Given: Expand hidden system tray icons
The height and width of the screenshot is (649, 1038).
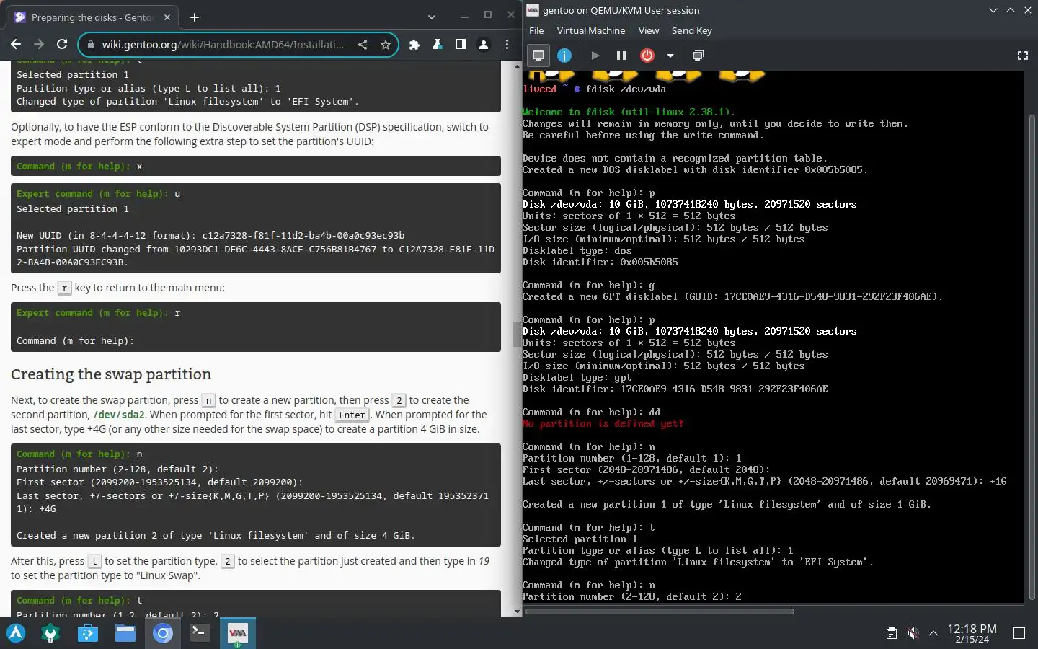Looking at the screenshot, I should tap(933, 633).
